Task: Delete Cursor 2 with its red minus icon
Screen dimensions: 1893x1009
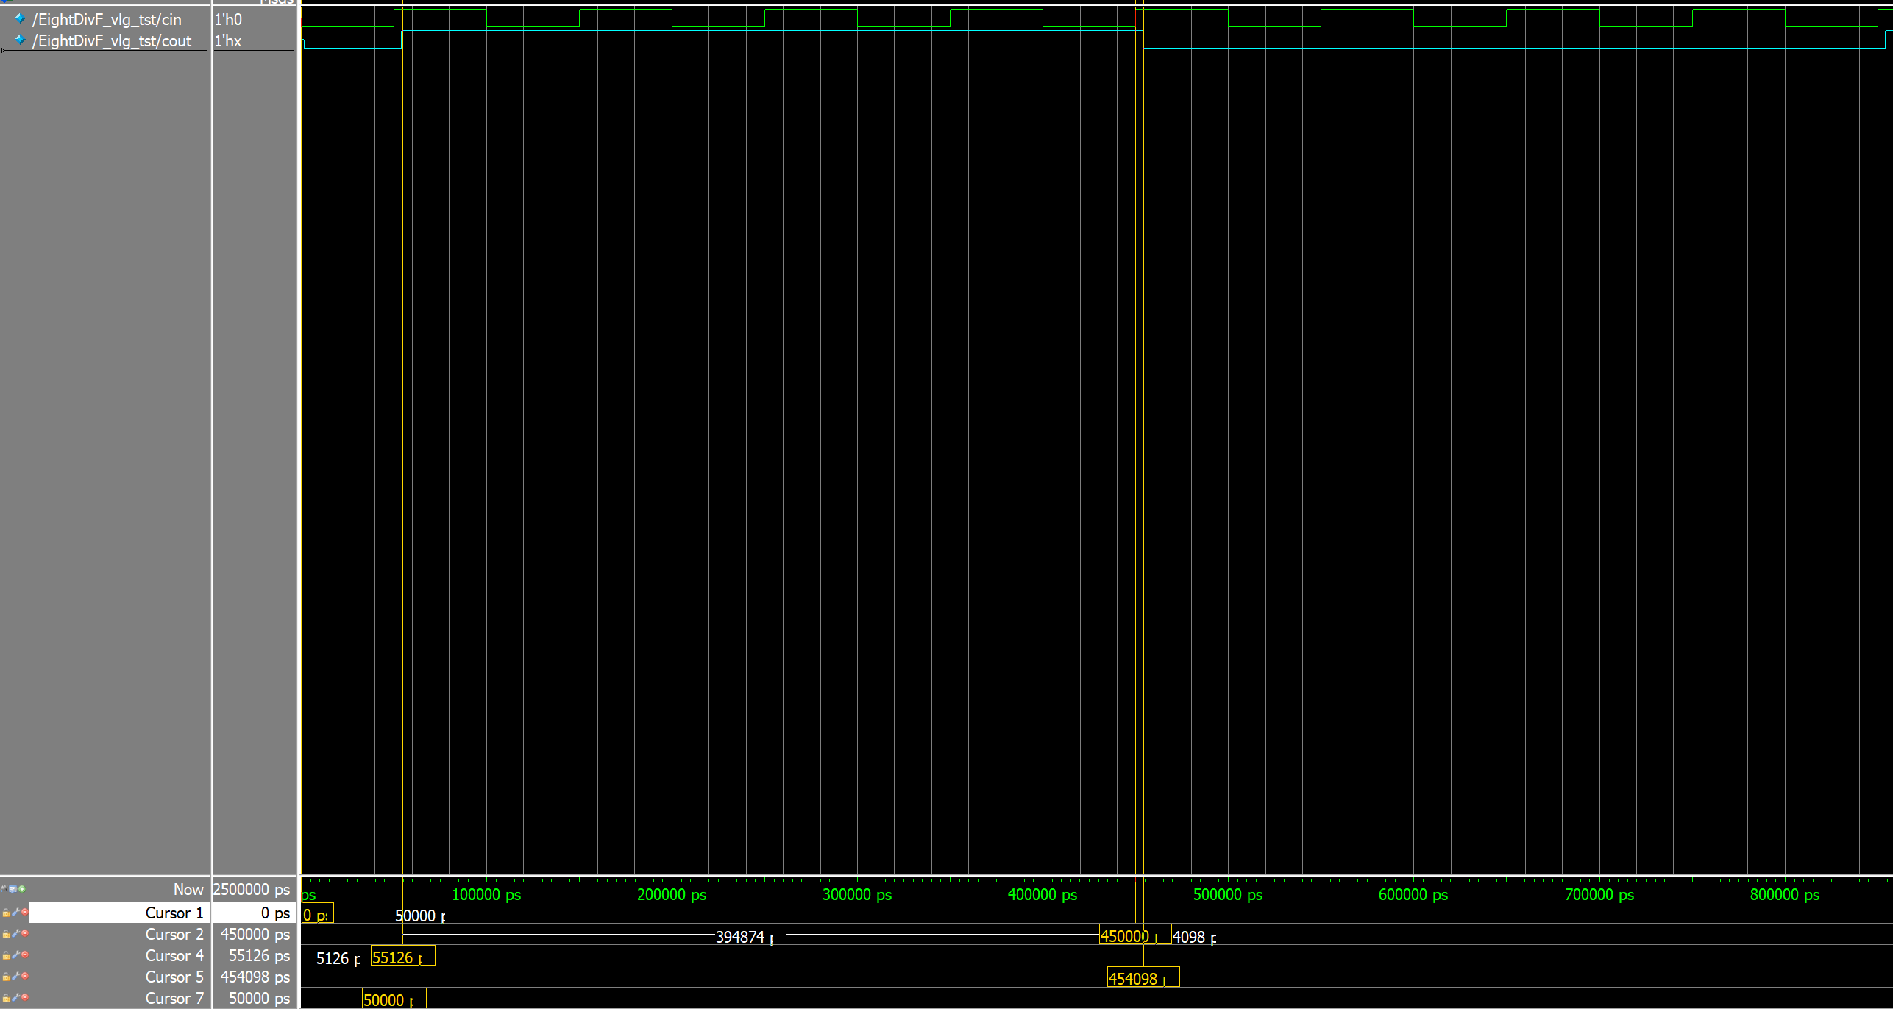Action: tap(25, 933)
